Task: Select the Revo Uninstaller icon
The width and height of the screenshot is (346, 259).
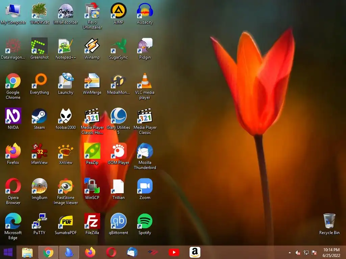Action: click(92, 16)
